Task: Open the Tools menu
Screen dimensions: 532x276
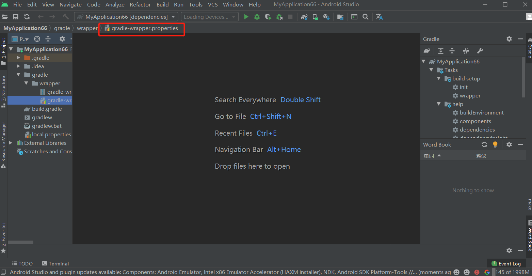Action: pyautogui.click(x=196, y=4)
